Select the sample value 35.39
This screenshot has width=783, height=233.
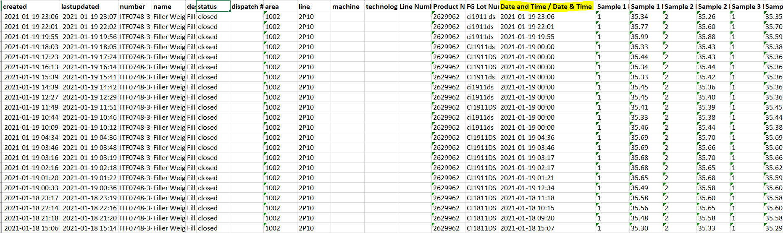pyautogui.click(x=713, y=107)
